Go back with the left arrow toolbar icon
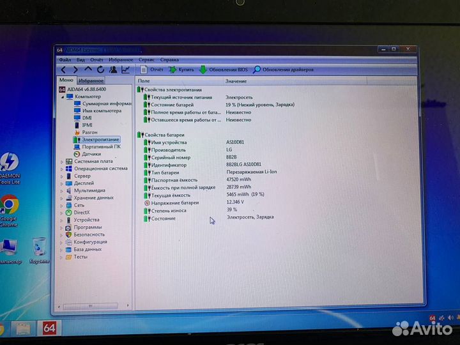Viewport: 460px width, 345px height. click(x=63, y=70)
